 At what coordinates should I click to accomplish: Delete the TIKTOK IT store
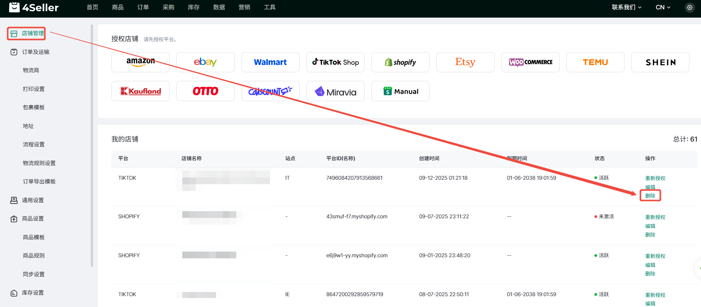pos(650,196)
